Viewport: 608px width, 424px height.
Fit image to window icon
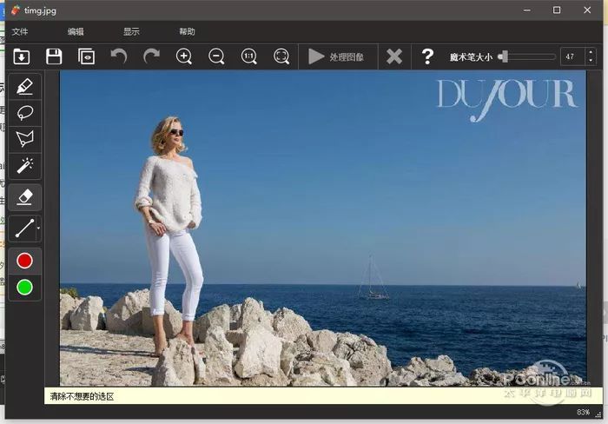pyautogui.click(x=281, y=56)
